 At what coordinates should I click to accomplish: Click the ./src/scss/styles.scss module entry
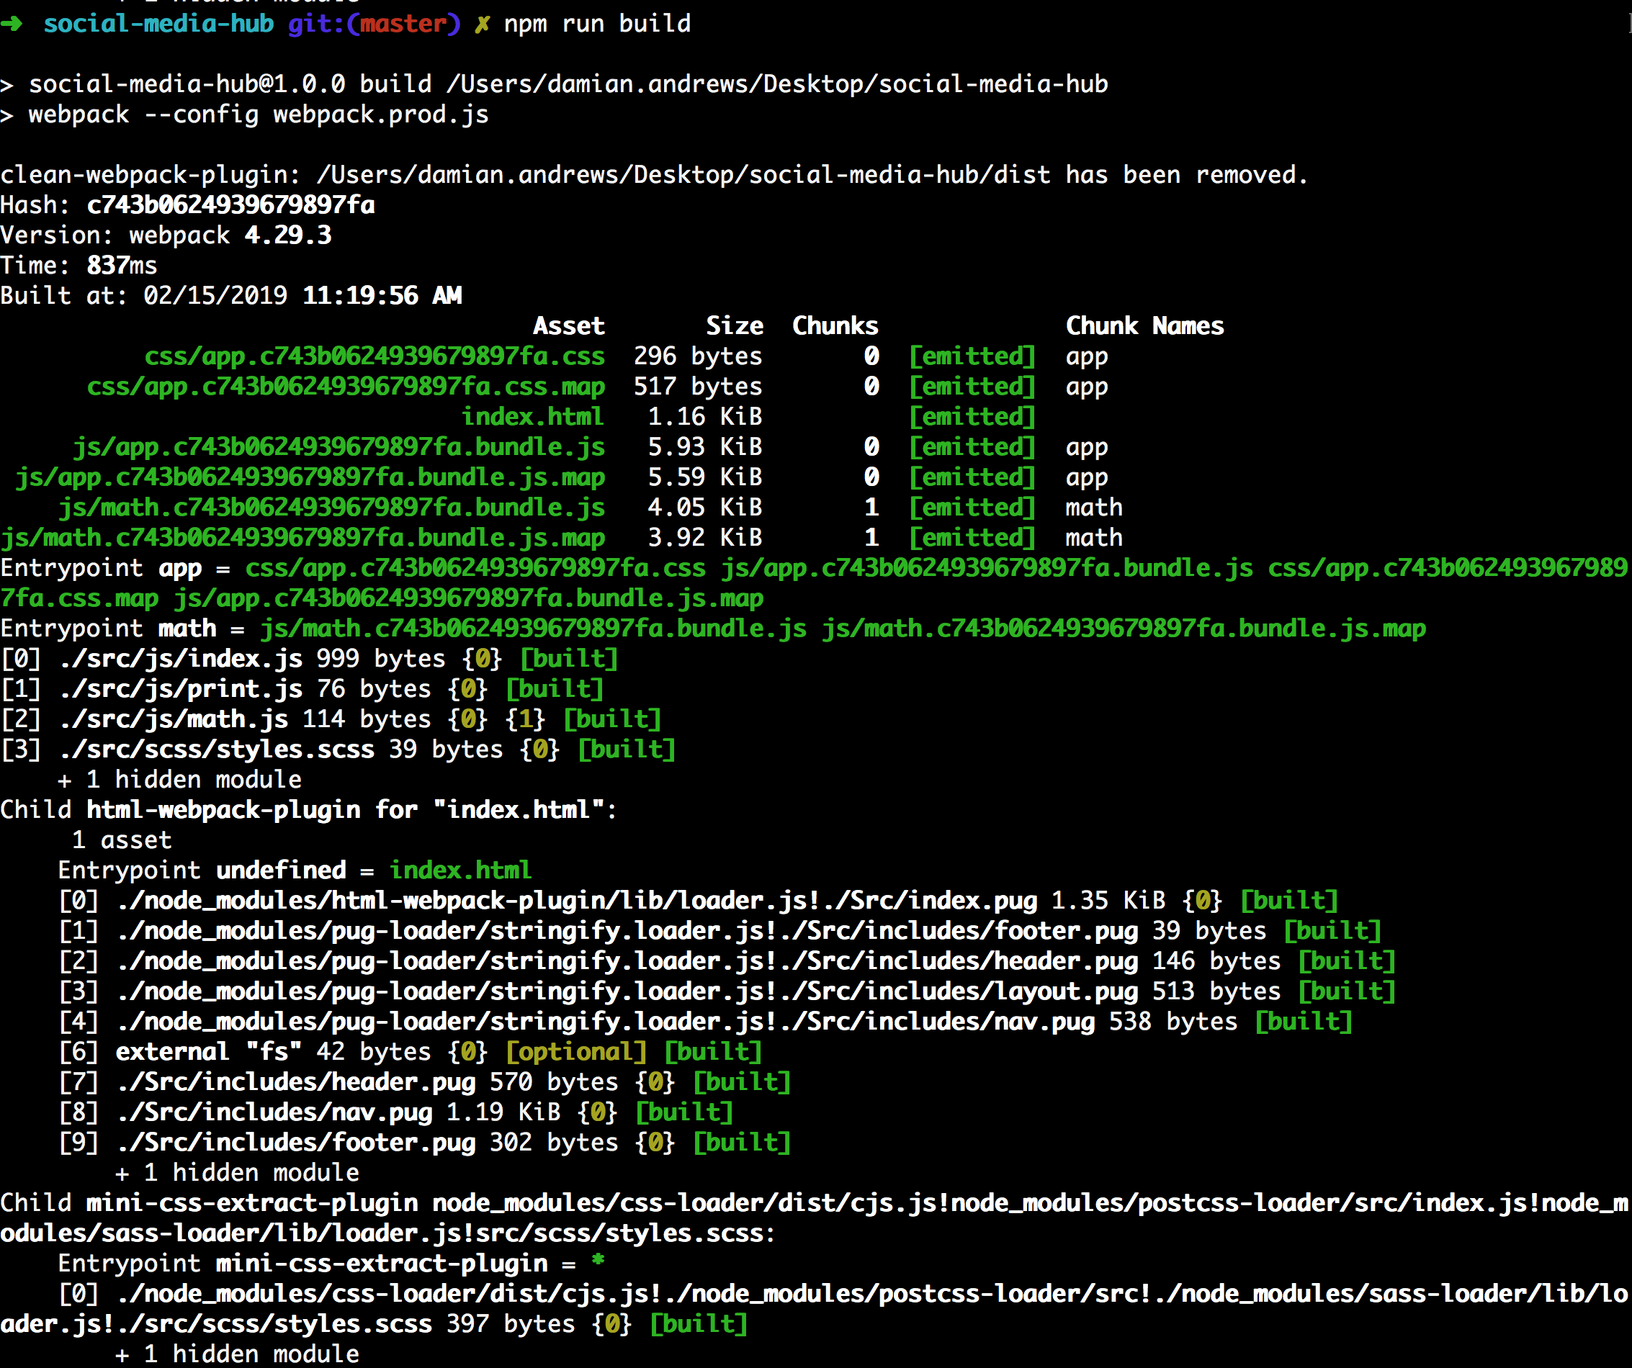point(216,749)
